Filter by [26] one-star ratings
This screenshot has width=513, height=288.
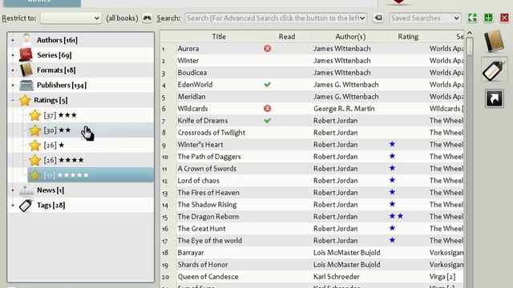tap(54, 146)
